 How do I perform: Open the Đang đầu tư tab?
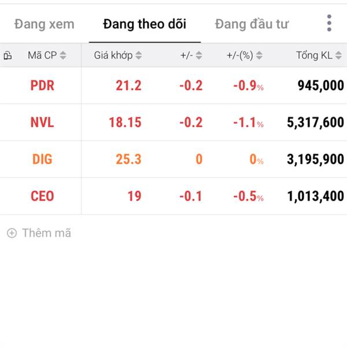252,24
